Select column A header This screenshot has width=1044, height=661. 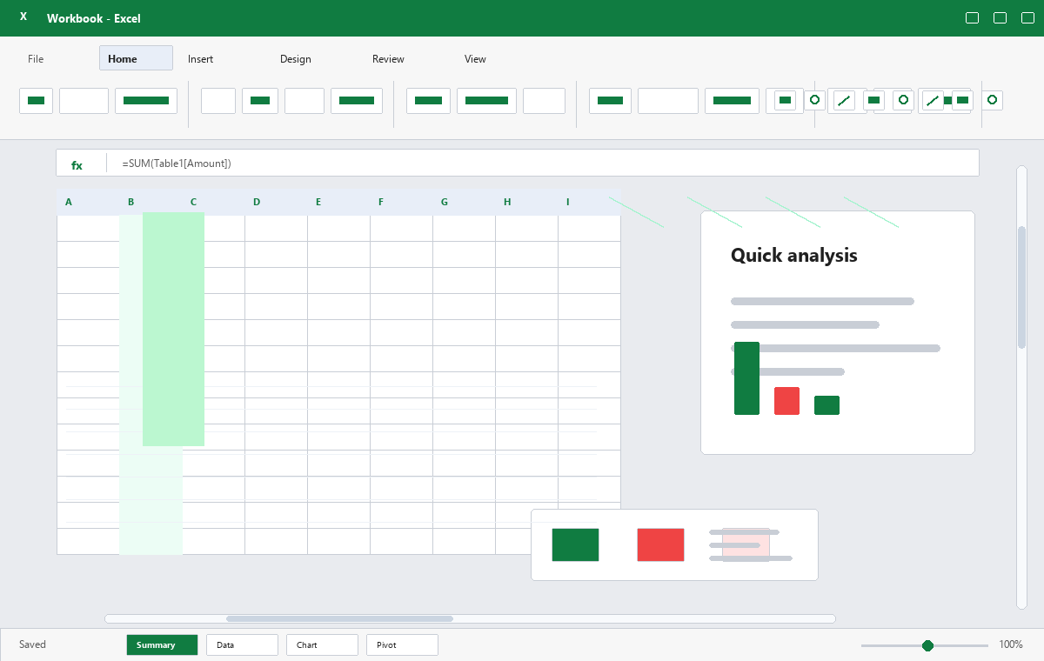[x=69, y=203]
